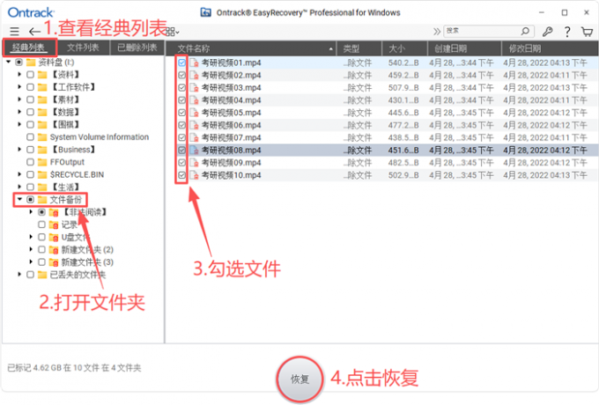The image size is (599, 405).
Task: Uncheck the 考研视频03.mp4 checkbox
Action: 181,88
